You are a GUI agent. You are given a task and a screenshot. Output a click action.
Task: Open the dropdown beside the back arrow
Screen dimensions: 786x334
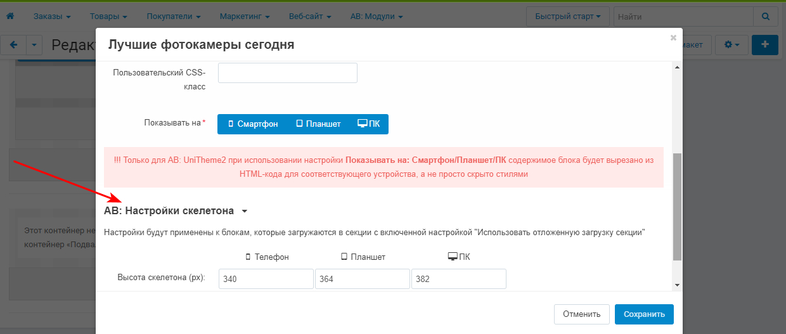[34, 45]
